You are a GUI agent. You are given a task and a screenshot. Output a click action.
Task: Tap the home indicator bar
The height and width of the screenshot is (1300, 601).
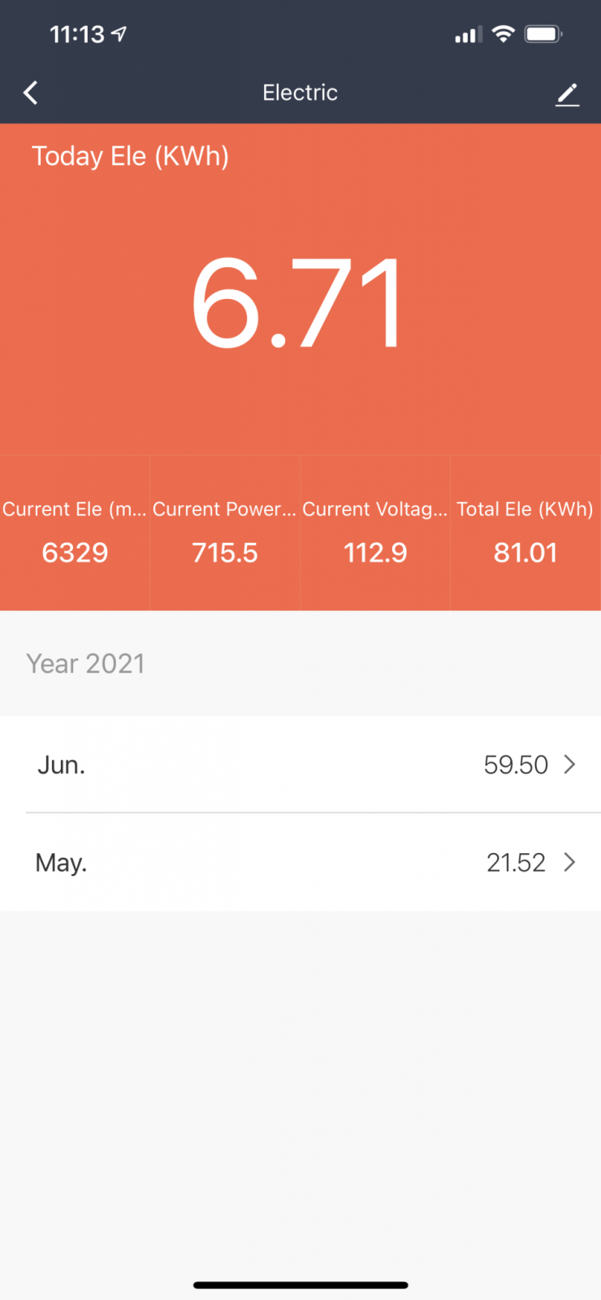click(x=300, y=1285)
